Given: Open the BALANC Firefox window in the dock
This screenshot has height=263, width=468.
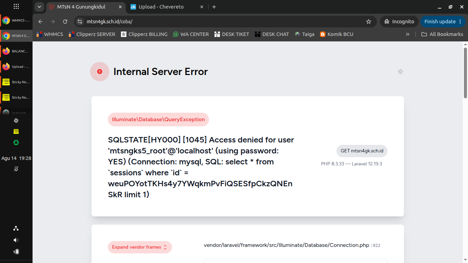Looking at the screenshot, I should coord(16,51).
